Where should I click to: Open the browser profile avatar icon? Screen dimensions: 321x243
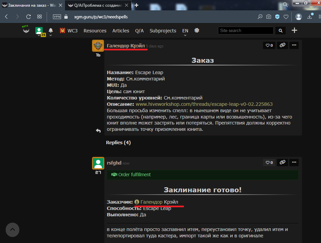[x=298, y=17]
